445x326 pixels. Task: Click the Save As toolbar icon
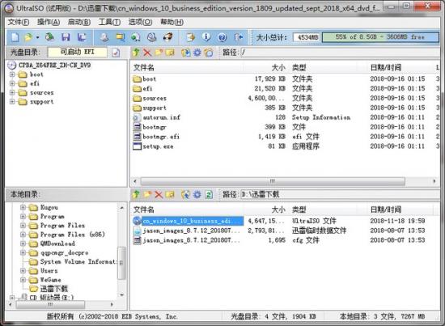[82, 37]
